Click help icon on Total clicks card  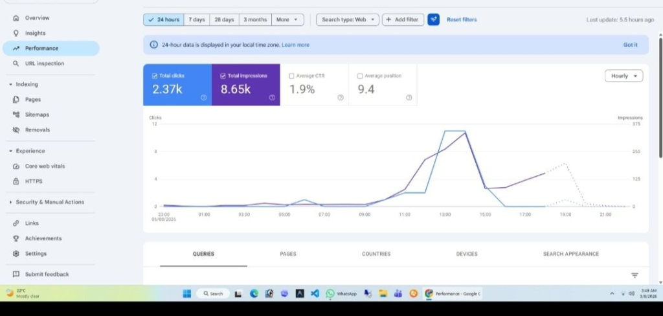point(203,97)
